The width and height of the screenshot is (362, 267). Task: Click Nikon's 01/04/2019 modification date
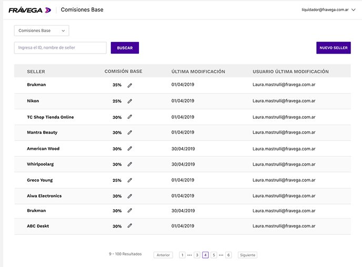click(183, 101)
